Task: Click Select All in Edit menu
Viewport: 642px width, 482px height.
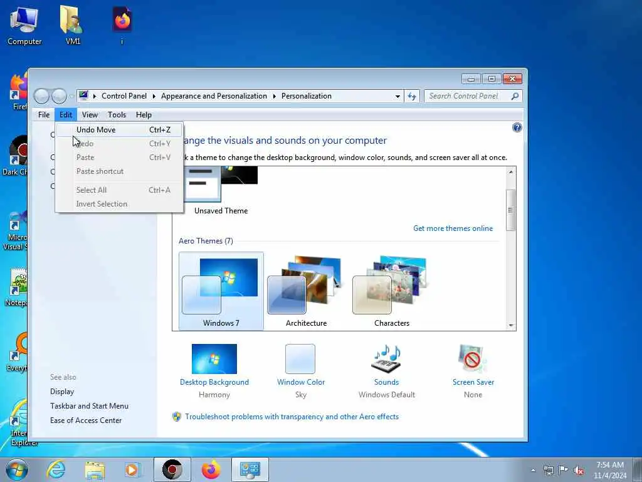Action: [119, 190]
